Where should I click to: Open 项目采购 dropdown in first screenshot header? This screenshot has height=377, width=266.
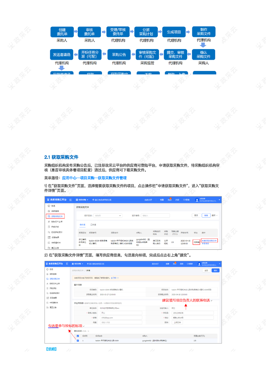tap(82, 200)
